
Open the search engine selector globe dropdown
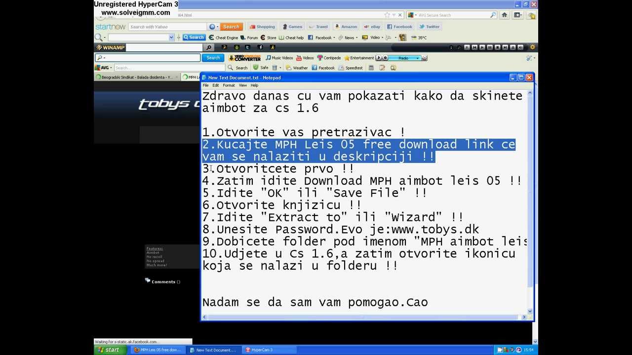click(213, 27)
